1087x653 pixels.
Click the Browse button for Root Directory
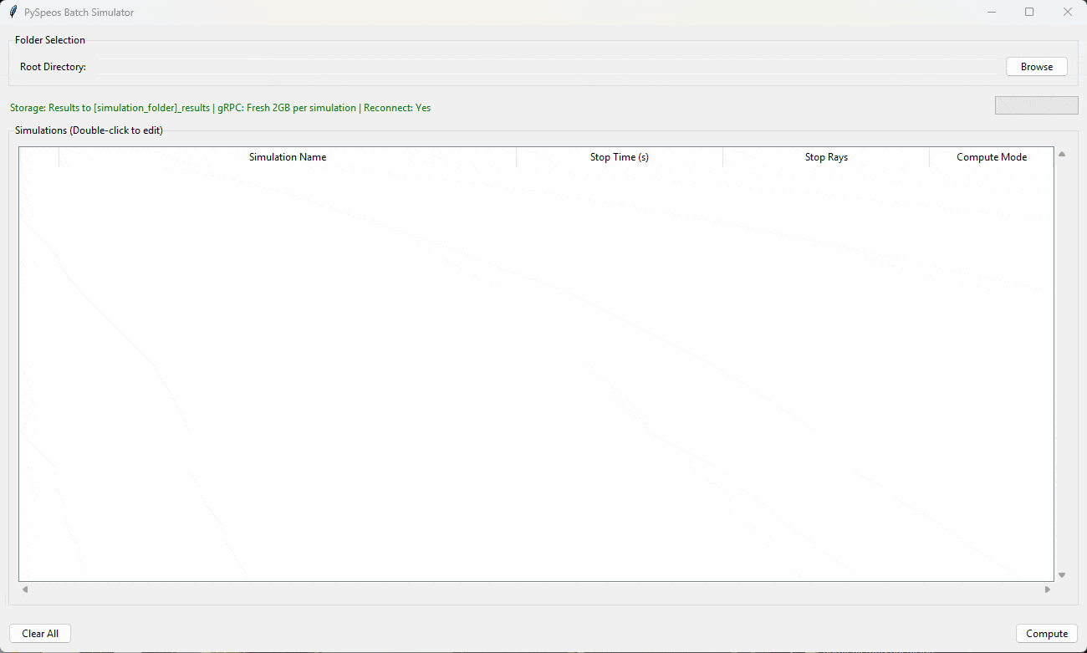click(1037, 67)
